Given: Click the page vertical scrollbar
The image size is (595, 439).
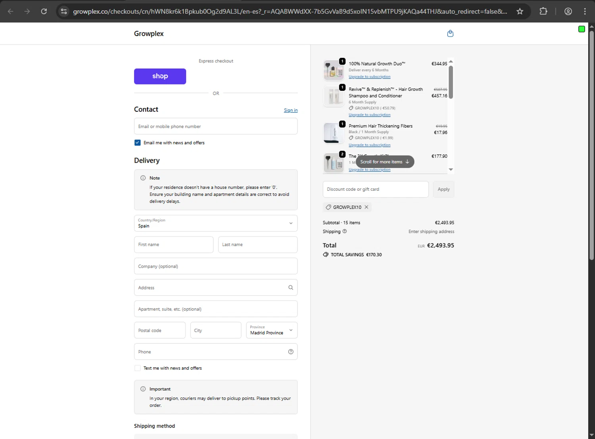Looking at the screenshot, I should click(x=591, y=145).
